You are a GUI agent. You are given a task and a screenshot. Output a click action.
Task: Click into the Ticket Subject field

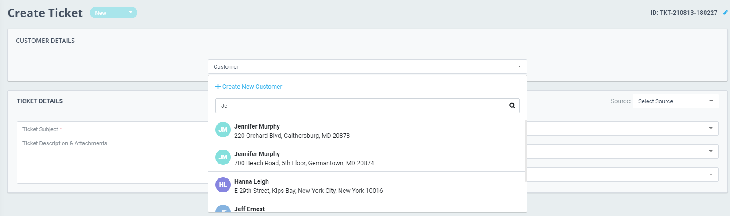pyautogui.click(x=112, y=129)
